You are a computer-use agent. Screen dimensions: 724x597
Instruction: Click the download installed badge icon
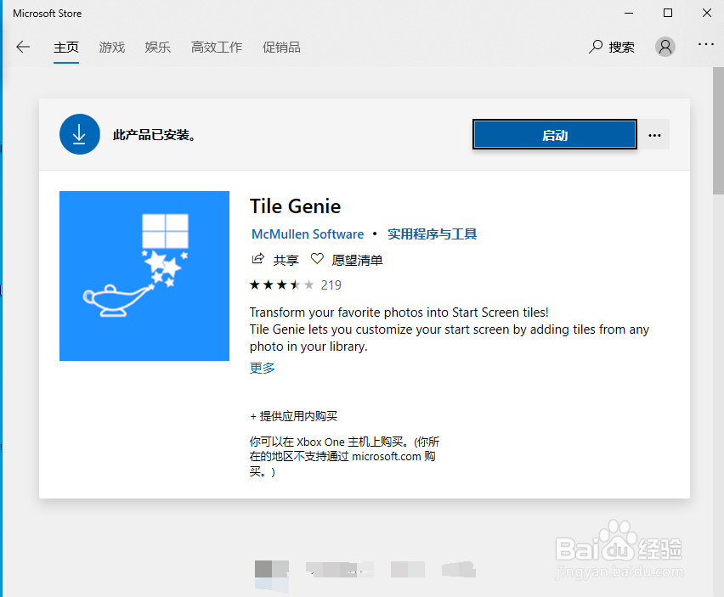79,133
